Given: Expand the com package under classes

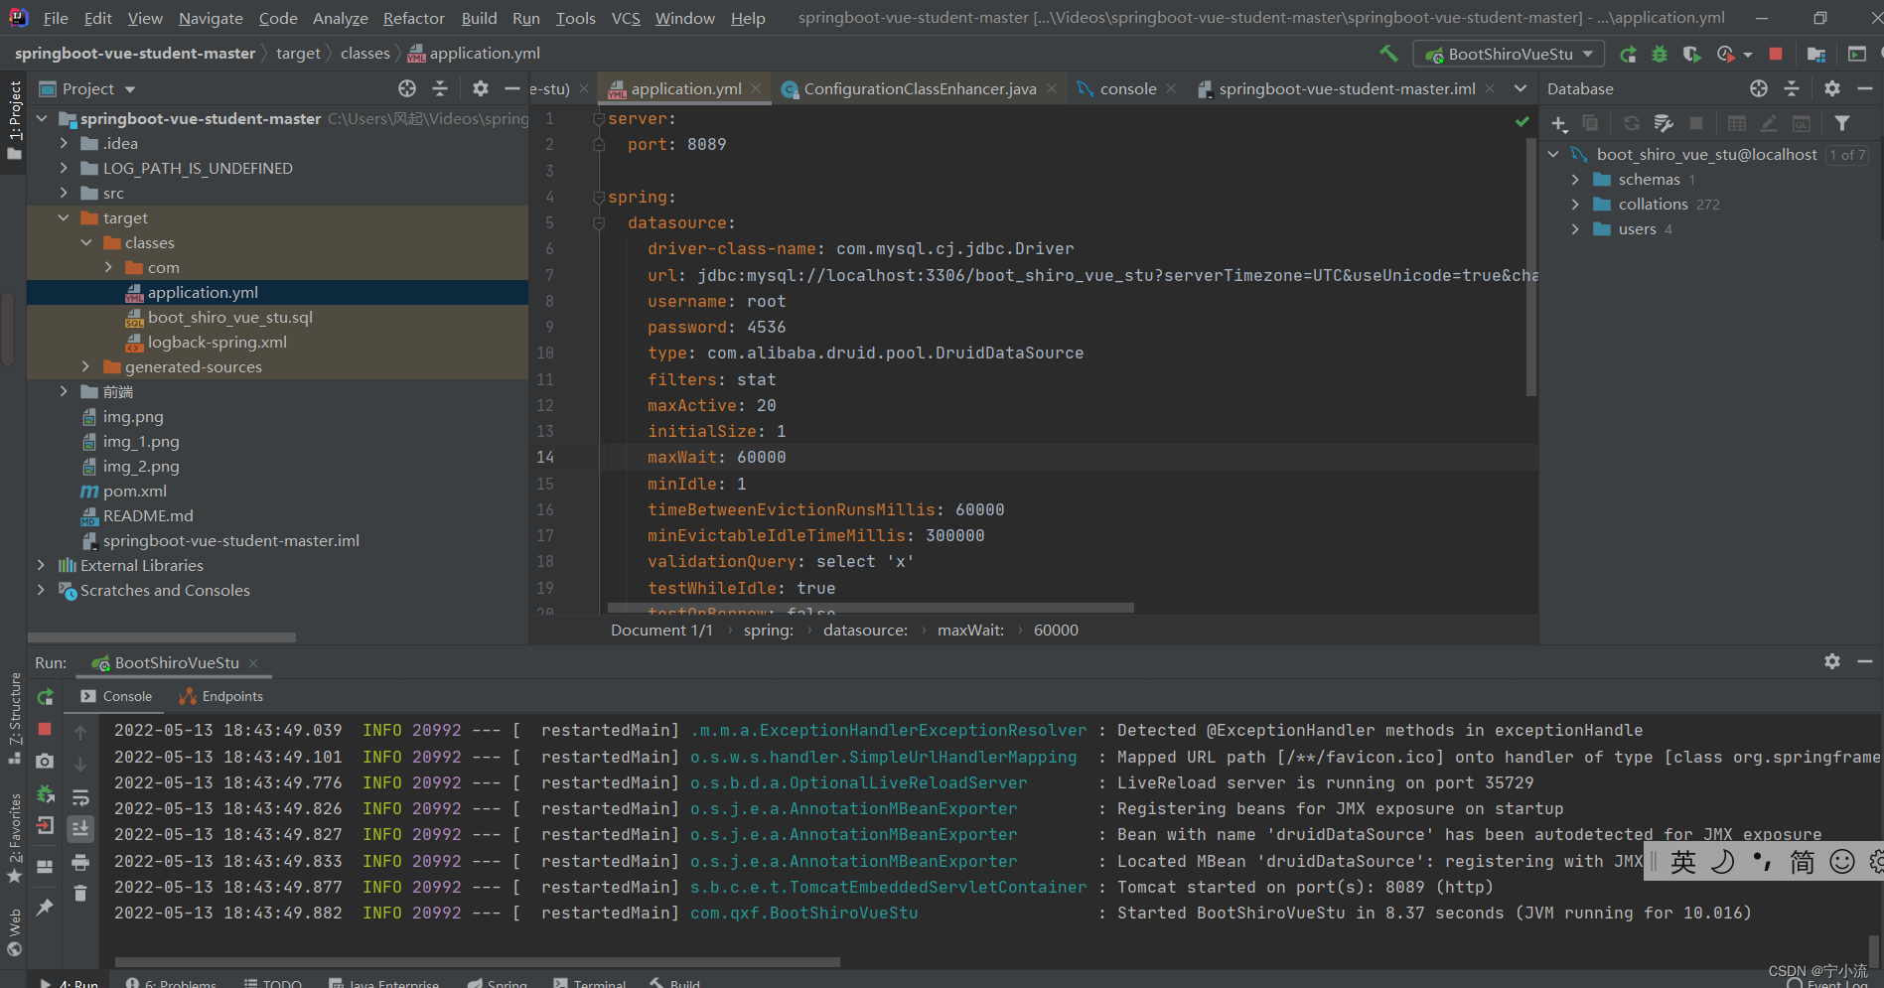Looking at the screenshot, I should click(108, 267).
